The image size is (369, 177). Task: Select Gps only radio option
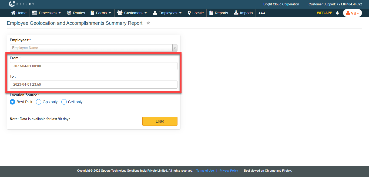coord(39,102)
